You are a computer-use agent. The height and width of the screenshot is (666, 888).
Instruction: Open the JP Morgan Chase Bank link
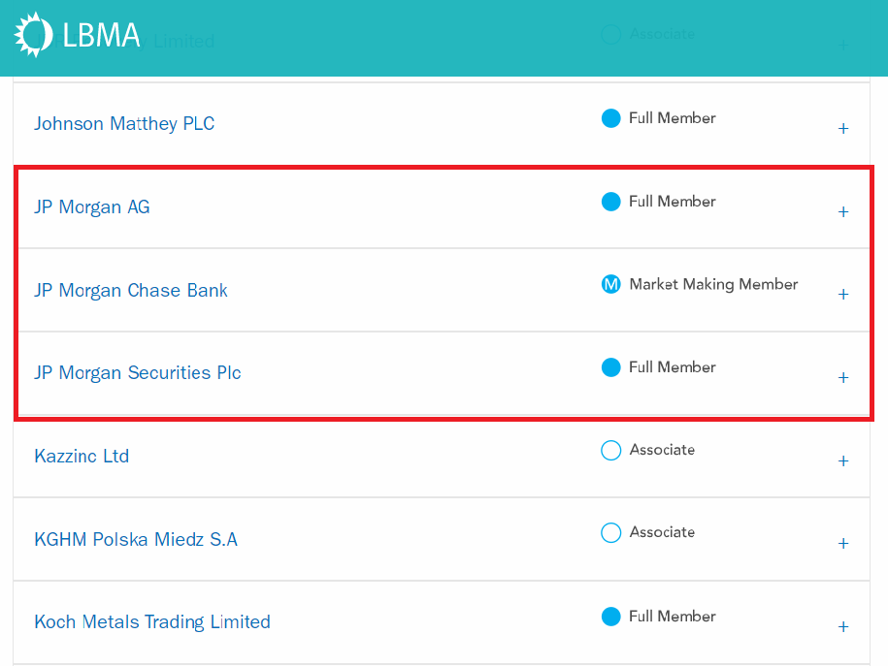pos(131,290)
